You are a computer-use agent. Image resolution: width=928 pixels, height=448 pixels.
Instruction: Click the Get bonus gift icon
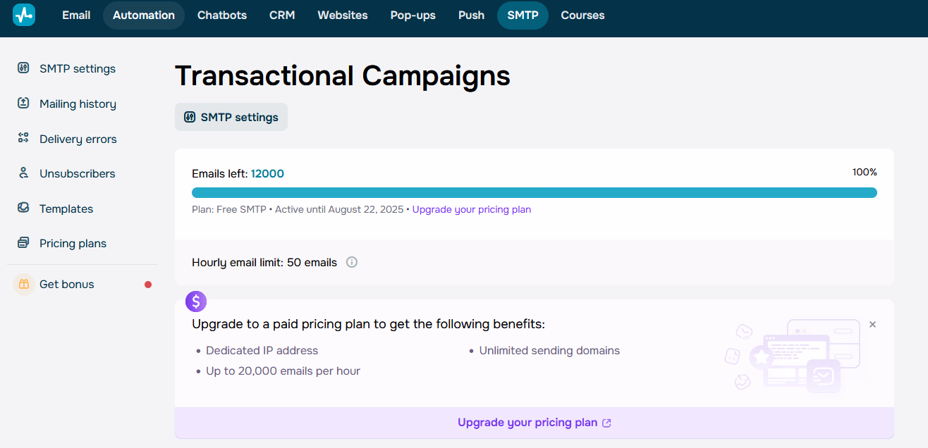coord(24,285)
